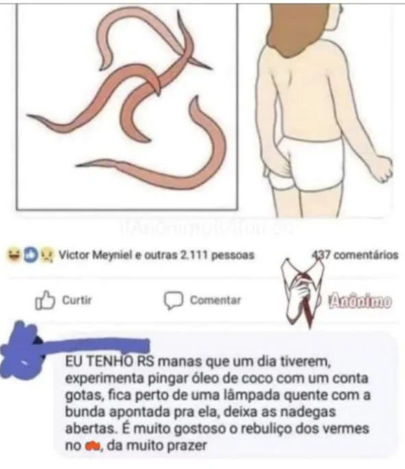Click the Curtir label to like the post

[77, 300]
